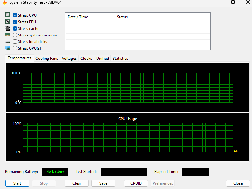Click the 0°C temperature axis label

click(18, 102)
